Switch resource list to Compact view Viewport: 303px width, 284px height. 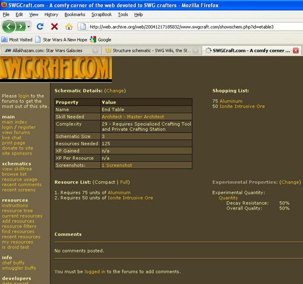click(105, 182)
